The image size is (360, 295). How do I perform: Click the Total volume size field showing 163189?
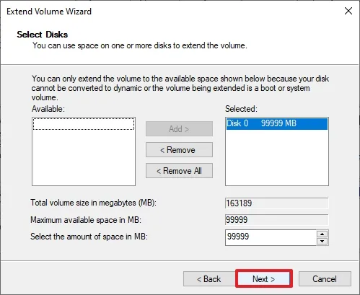277,203
